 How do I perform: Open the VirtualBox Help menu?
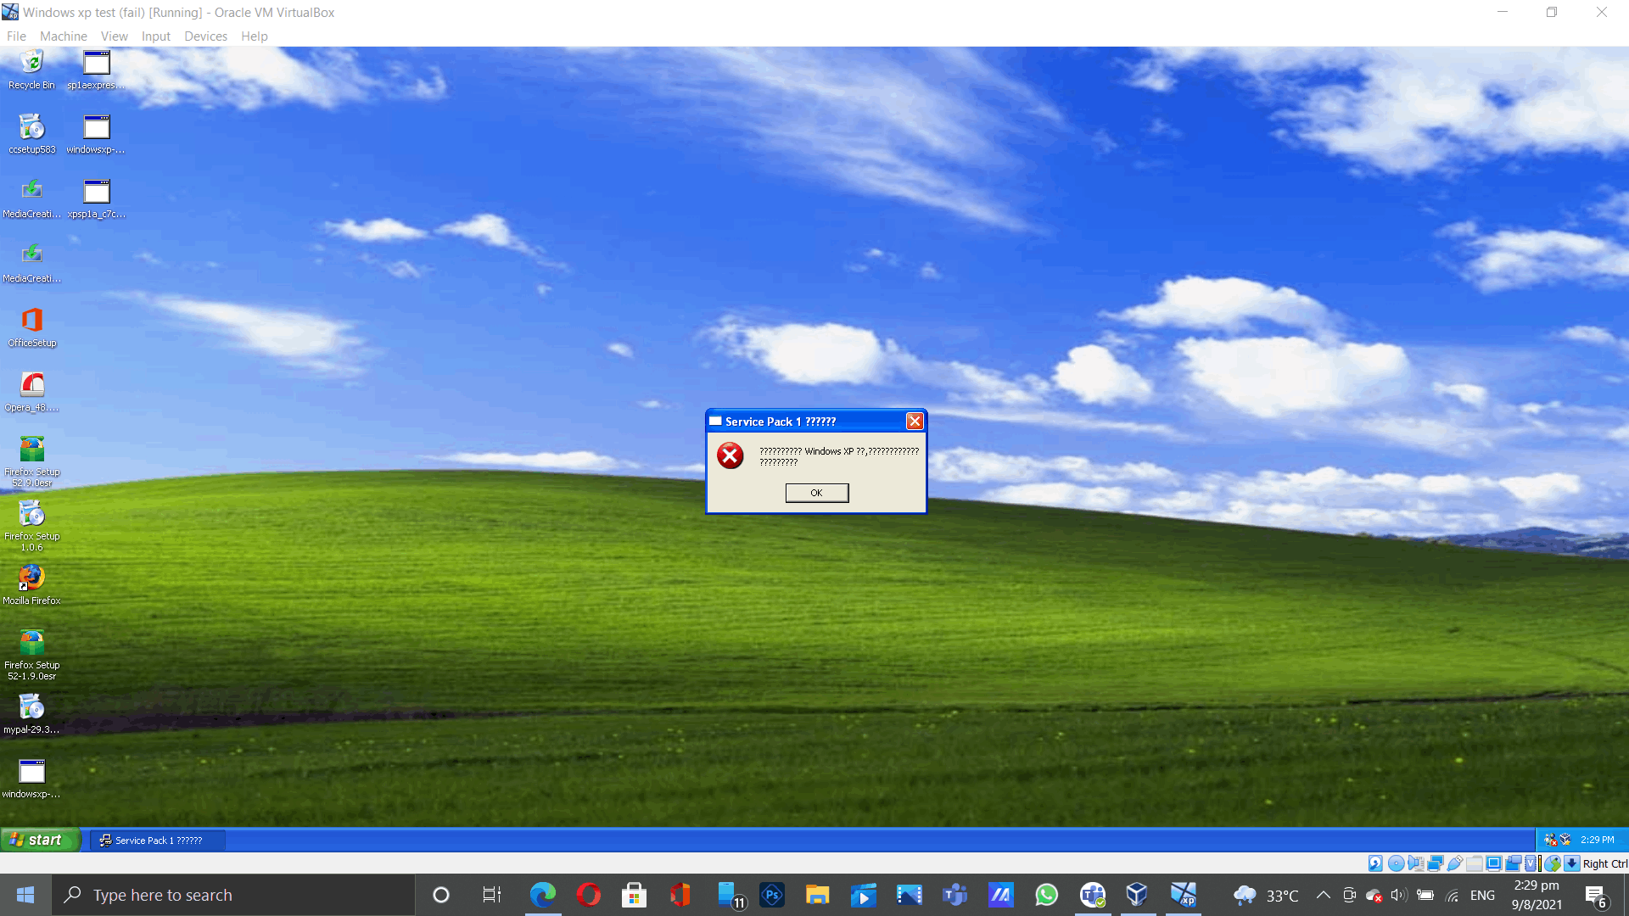255,36
